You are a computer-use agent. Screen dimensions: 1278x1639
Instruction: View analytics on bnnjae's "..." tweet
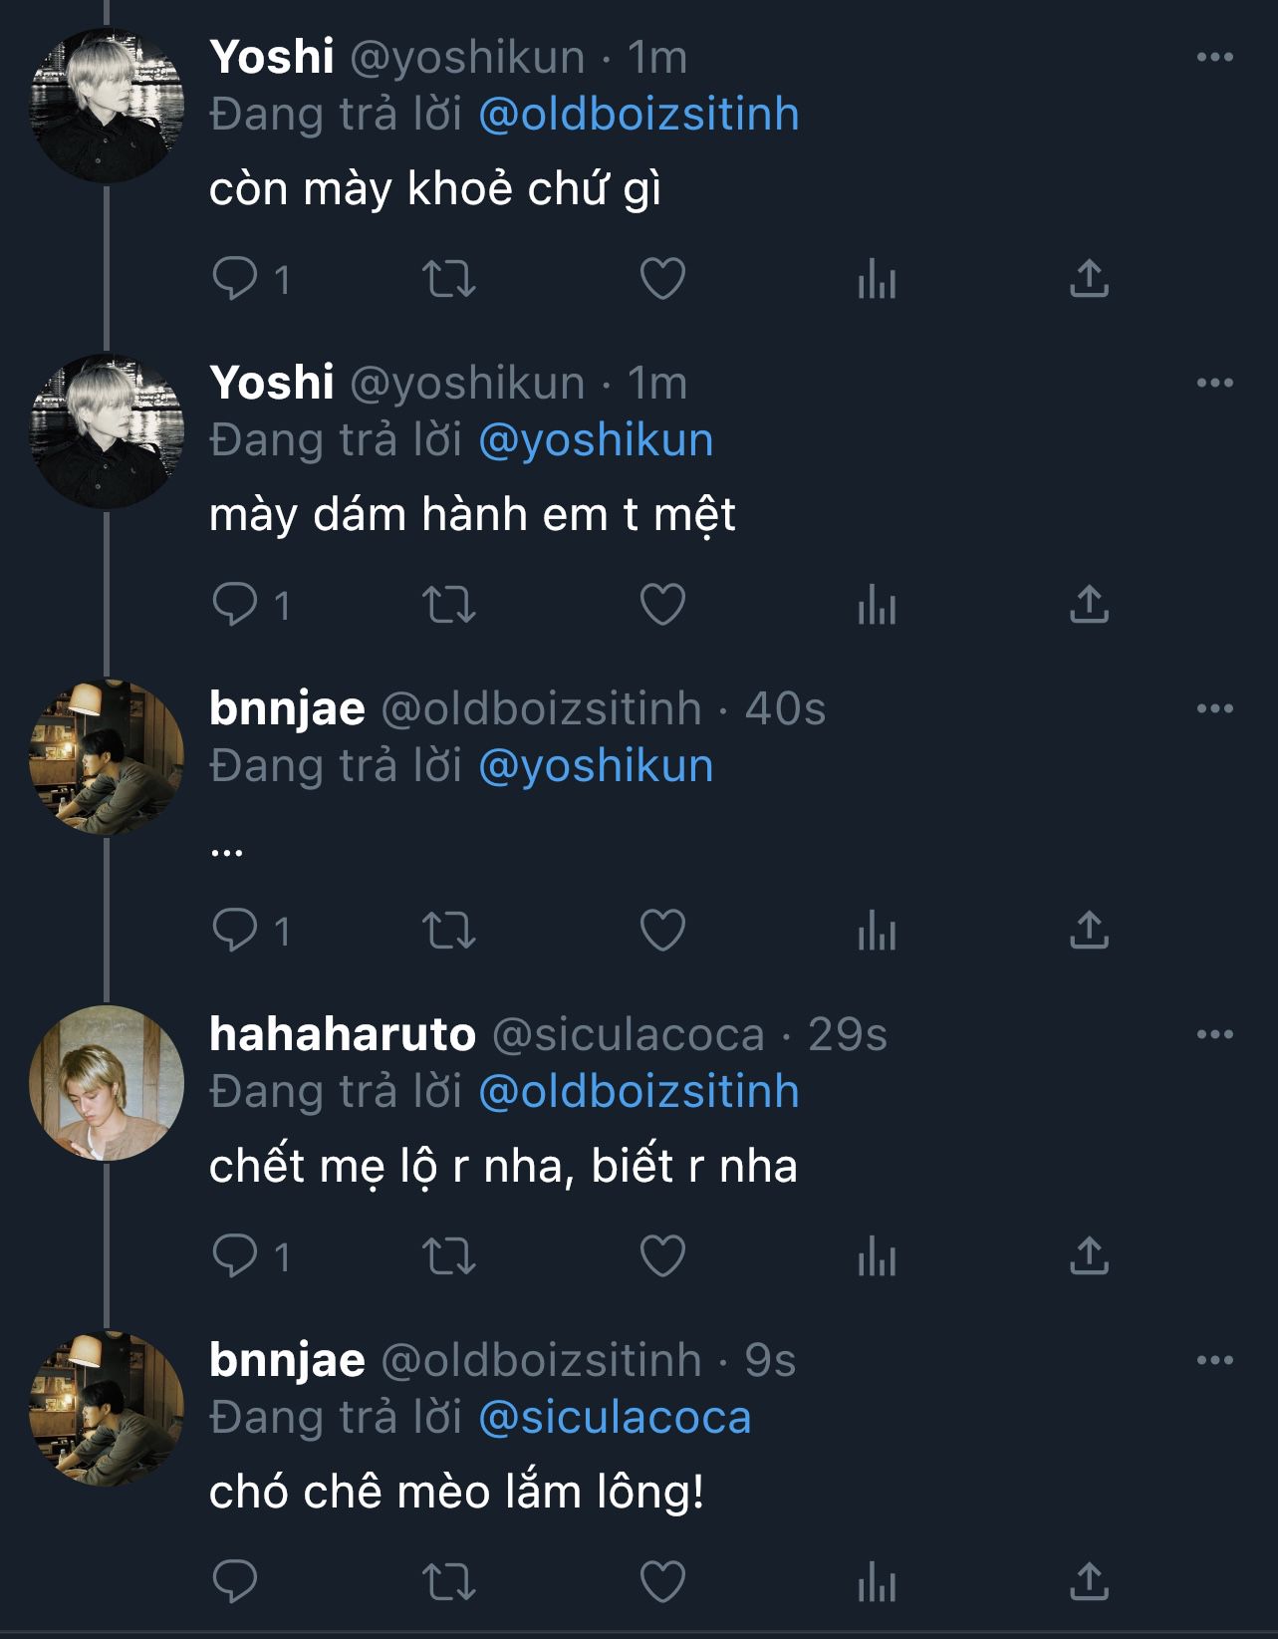pos(877,931)
